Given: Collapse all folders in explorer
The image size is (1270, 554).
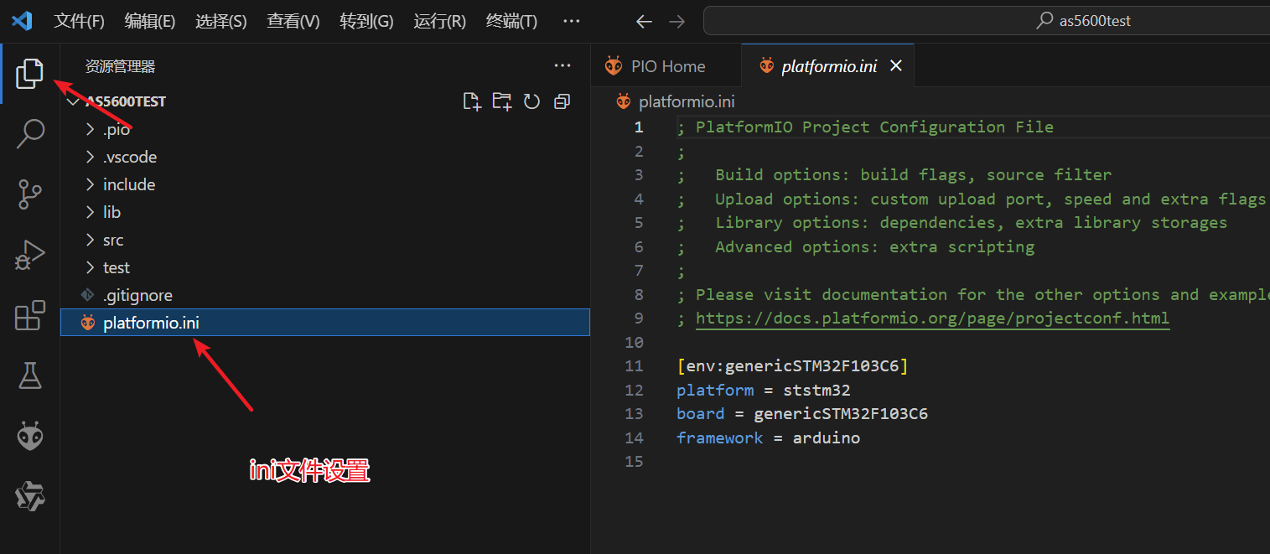Looking at the screenshot, I should pyautogui.click(x=562, y=101).
